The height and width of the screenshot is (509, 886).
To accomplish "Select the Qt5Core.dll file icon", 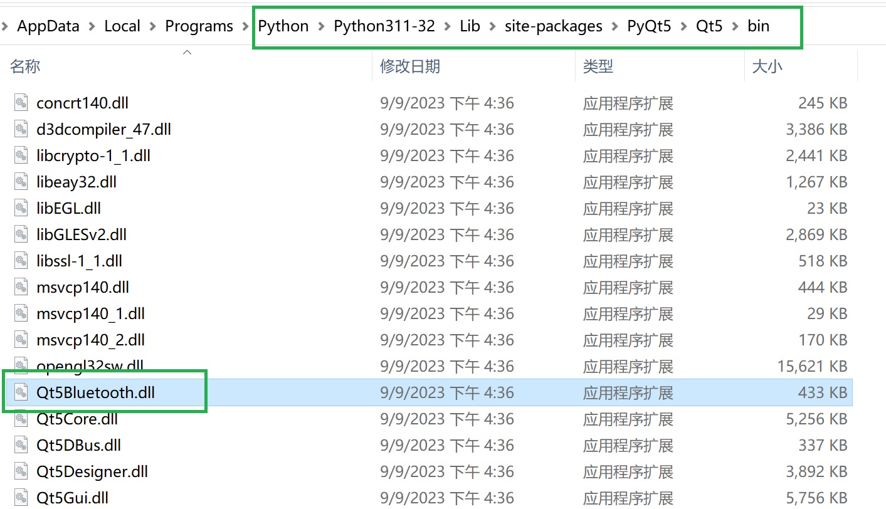I will click(x=21, y=419).
